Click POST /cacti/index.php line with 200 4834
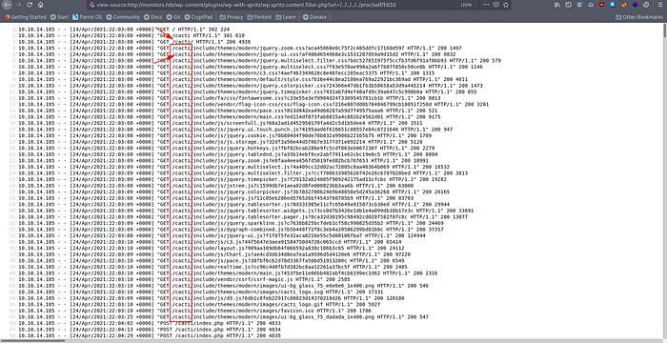The image size is (667, 343). (x=150, y=330)
